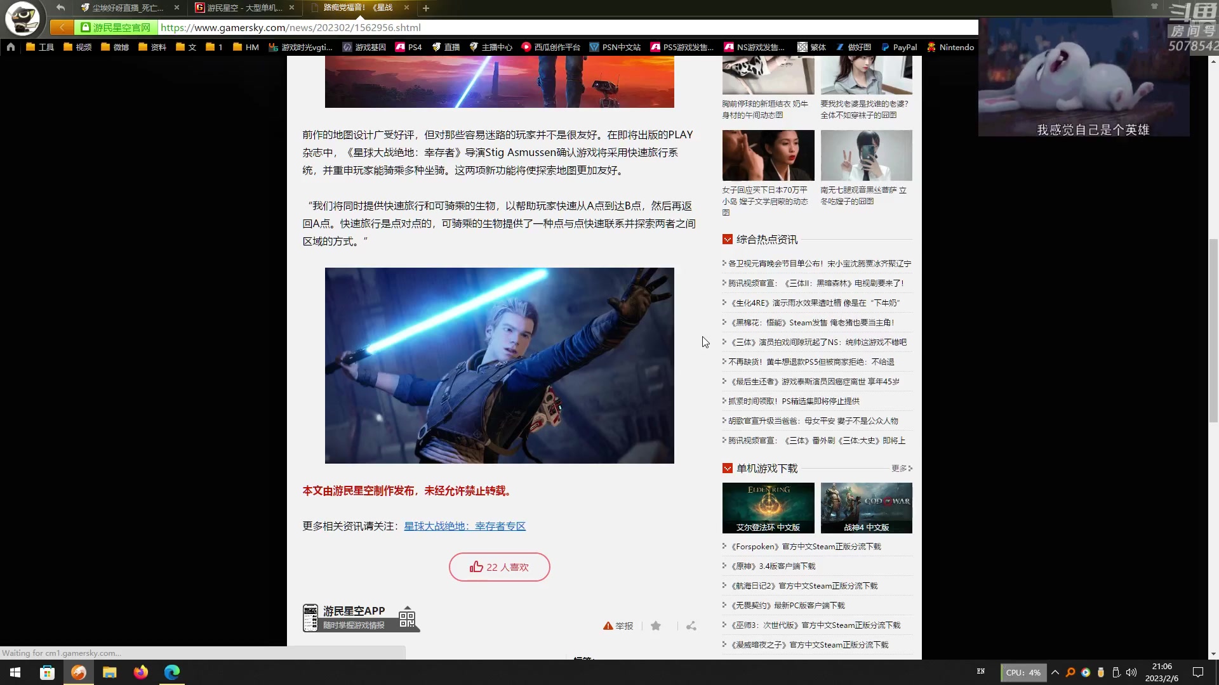The width and height of the screenshot is (1219, 685).
Task: Open the 直播 bookmark
Action: (446, 47)
